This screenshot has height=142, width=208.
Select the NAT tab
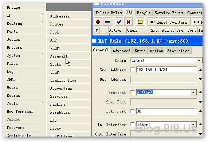pyautogui.click(x=129, y=12)
